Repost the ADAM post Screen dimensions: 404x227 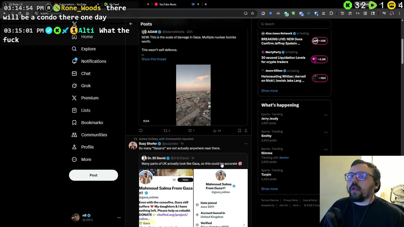pos(166,131)
